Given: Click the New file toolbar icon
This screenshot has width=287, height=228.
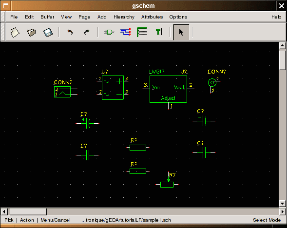Looking at the screenshot, I should pos(15,32).
